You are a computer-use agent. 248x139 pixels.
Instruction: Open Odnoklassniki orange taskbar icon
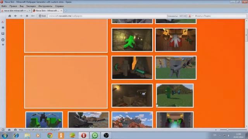pos(61,136)
